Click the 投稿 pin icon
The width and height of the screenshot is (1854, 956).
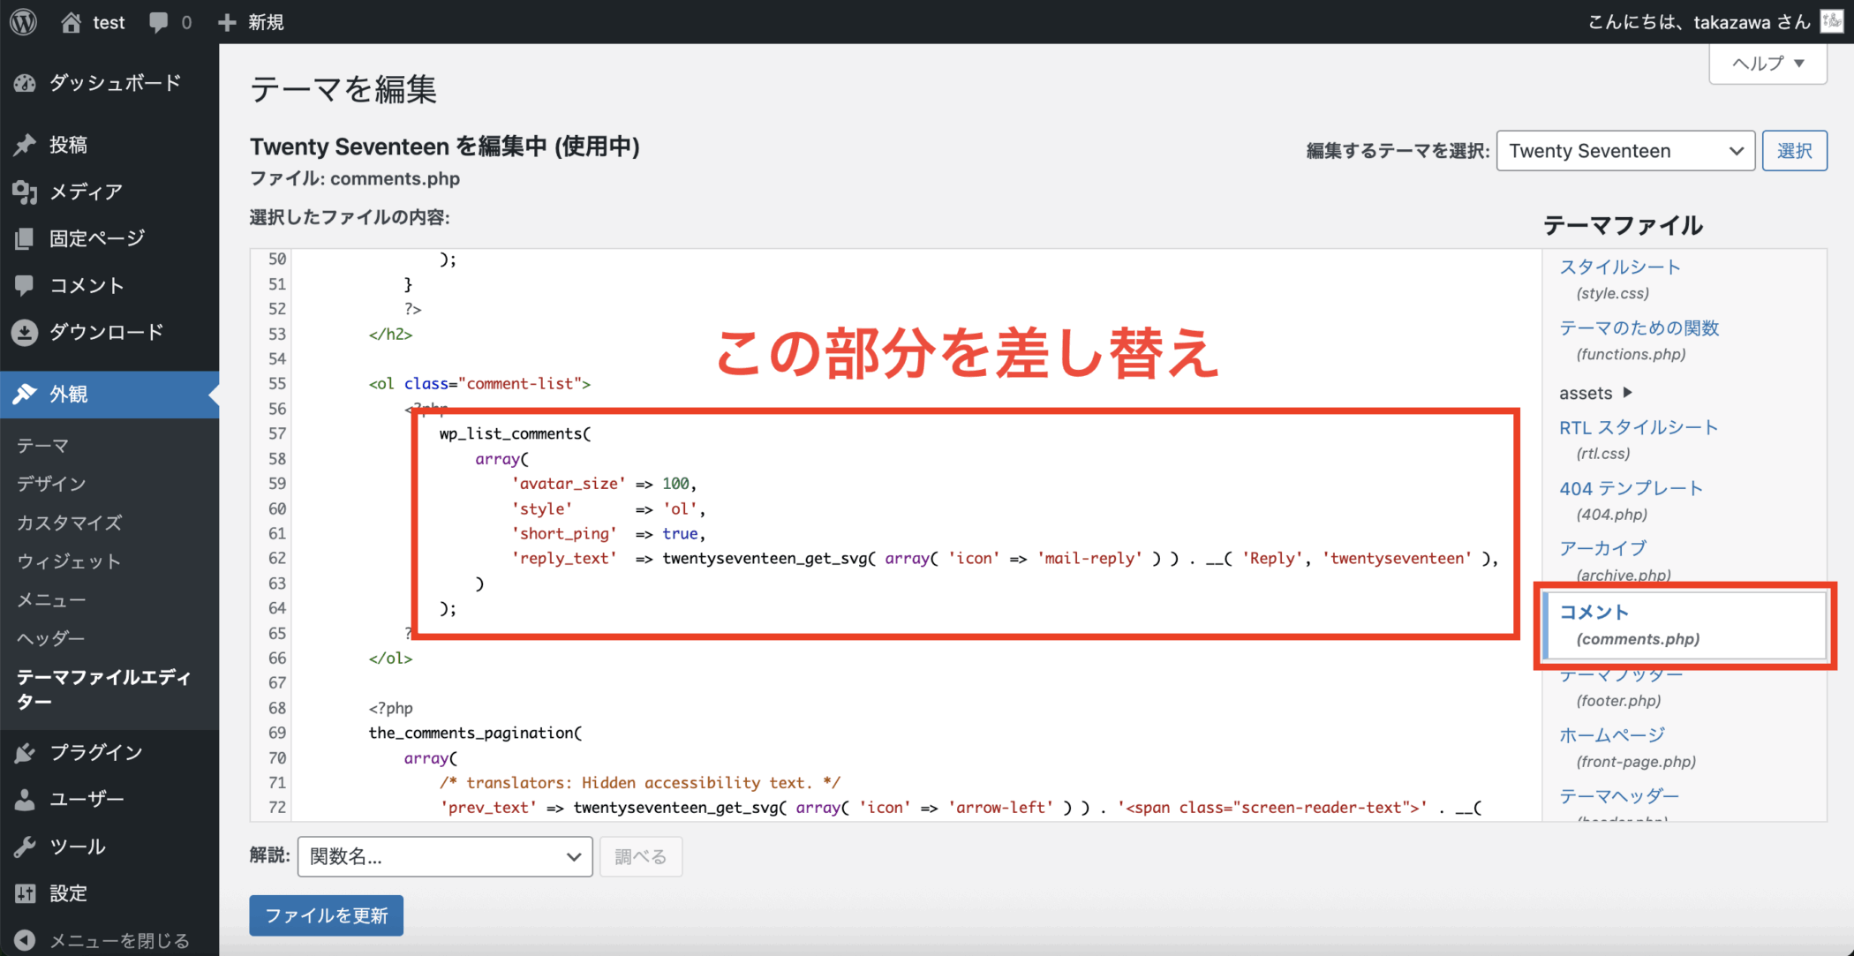pyautogui.click(x=25, y=145)
